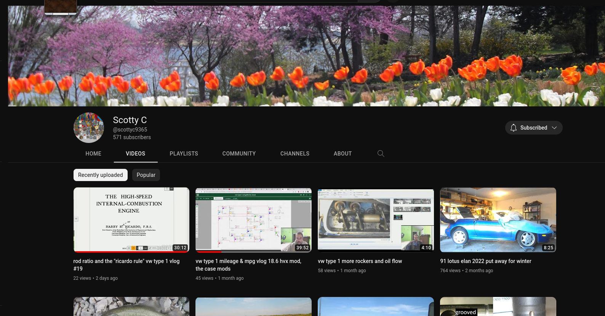The width and height of the screenshot is (605, 316).
Task: Open the fish on rocks video thumbnail
Action: coord(131,306)
